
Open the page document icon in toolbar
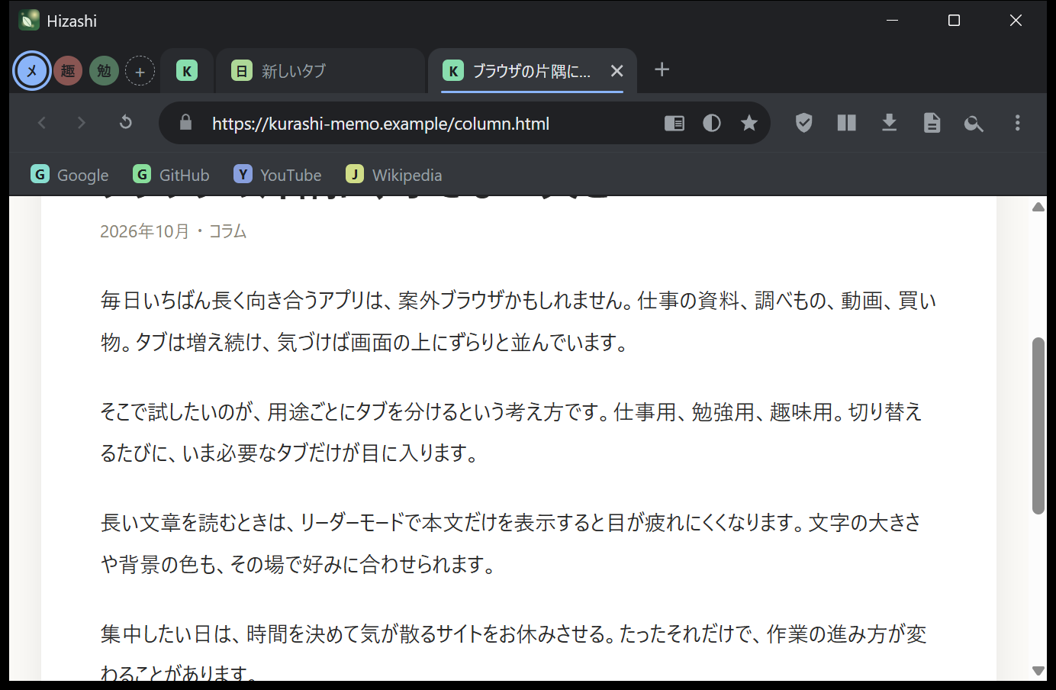932,123
